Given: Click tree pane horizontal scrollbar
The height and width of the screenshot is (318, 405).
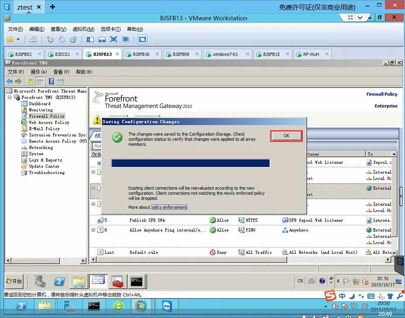Looking at the screenshot, I should coord(35,261).
